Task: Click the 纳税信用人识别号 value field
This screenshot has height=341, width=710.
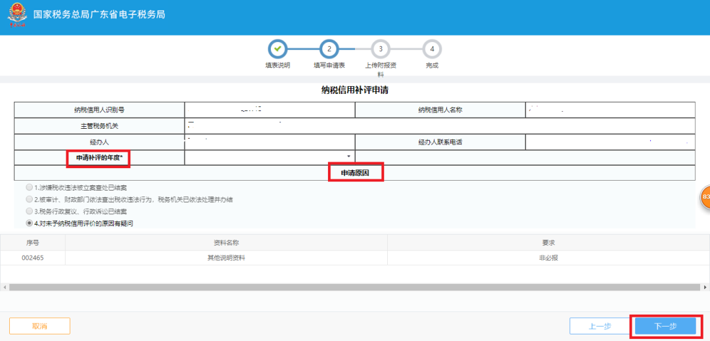Action: click(270, 110)
